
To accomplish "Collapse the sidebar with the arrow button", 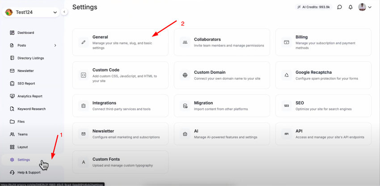I will point(64,12).
